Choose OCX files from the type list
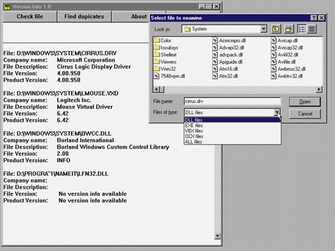The height and width of the screenshot is (251, 335). [232, 137]
